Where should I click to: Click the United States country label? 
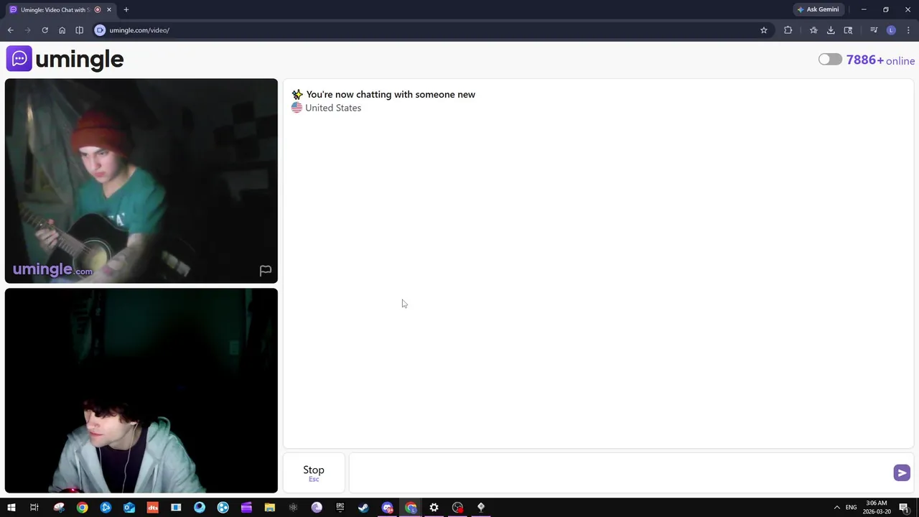[333, 108]
